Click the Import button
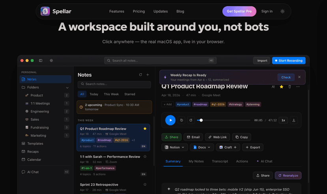Viewport: 327px width, 194px height. (262, 61)
